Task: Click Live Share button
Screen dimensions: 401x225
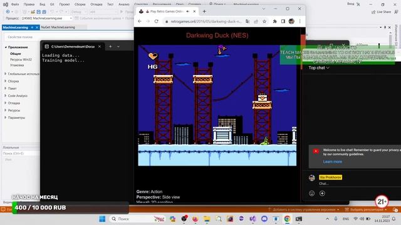Action: pos(381,12)
